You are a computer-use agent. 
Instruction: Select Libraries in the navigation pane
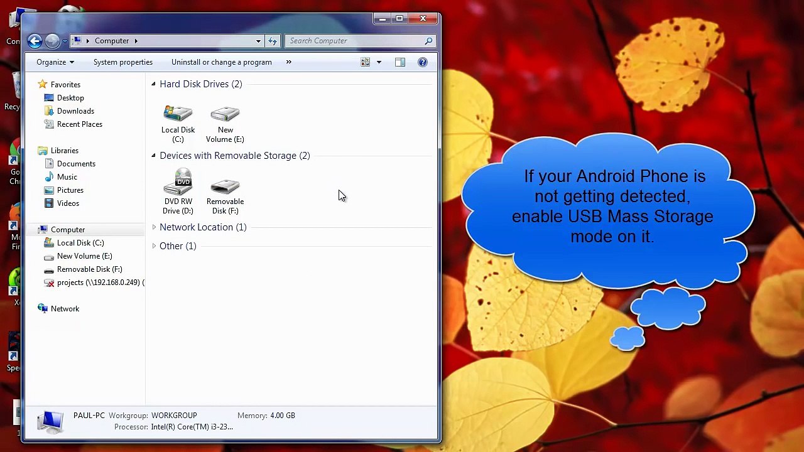coord(65,151)
